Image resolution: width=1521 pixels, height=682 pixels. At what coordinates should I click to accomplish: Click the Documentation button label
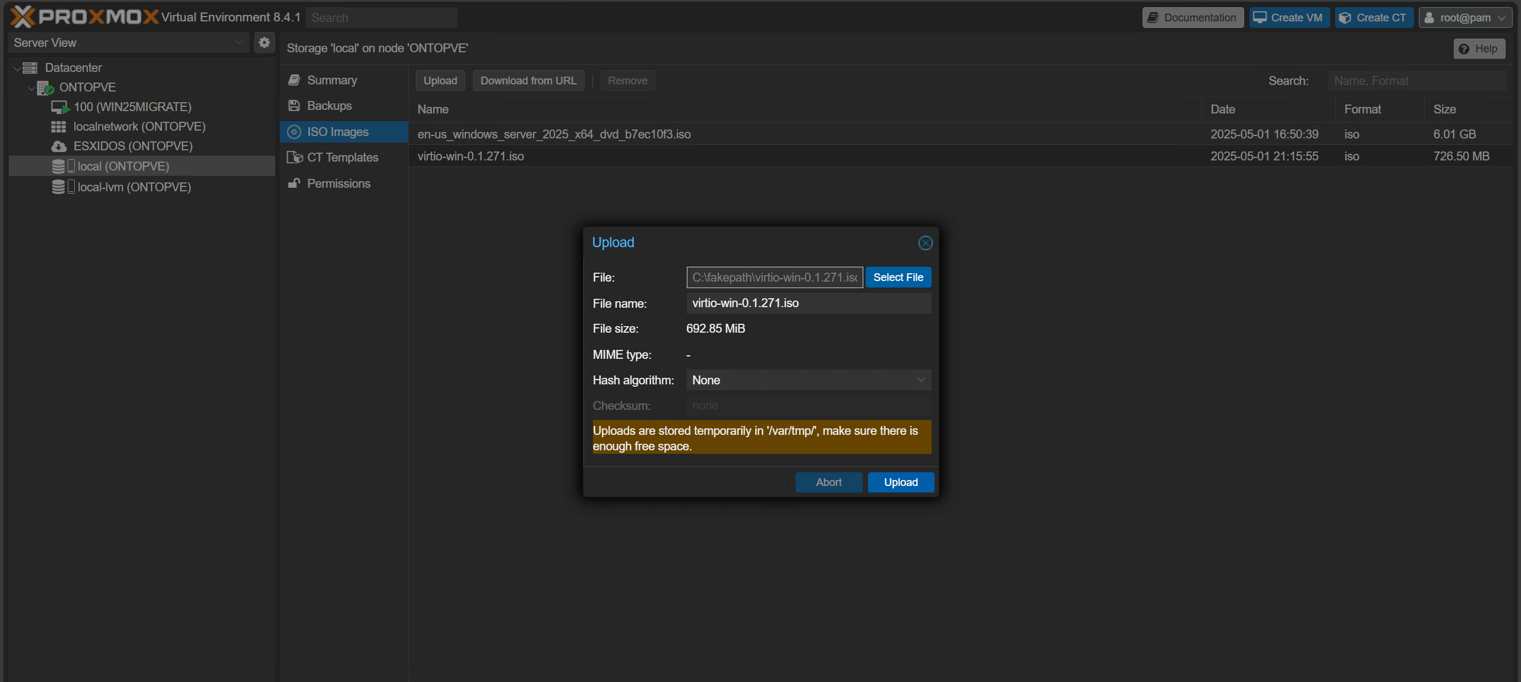pos(1200,18)
